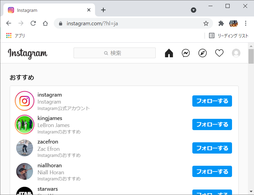Click the 'Zac Efron' display name
This screenshot has height=195, width=254.
(x=49, y=149)
